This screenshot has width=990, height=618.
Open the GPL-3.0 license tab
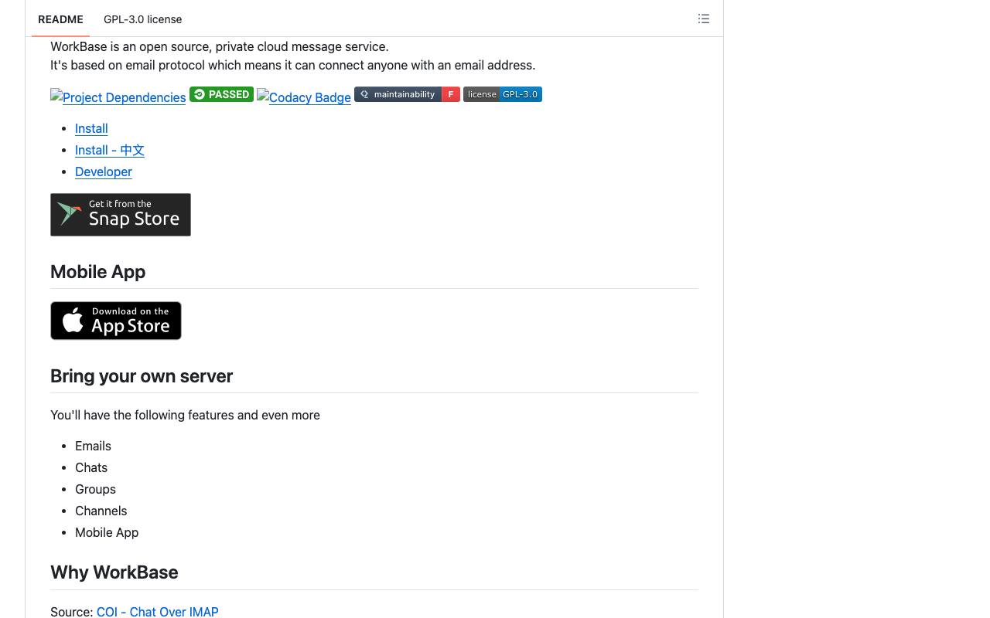(143, 19)
